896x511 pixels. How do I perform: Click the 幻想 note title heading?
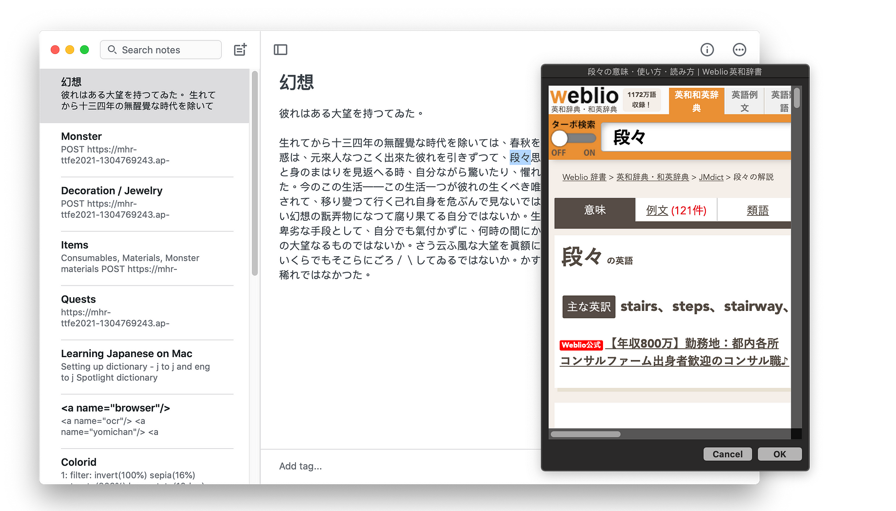(296, 82)
